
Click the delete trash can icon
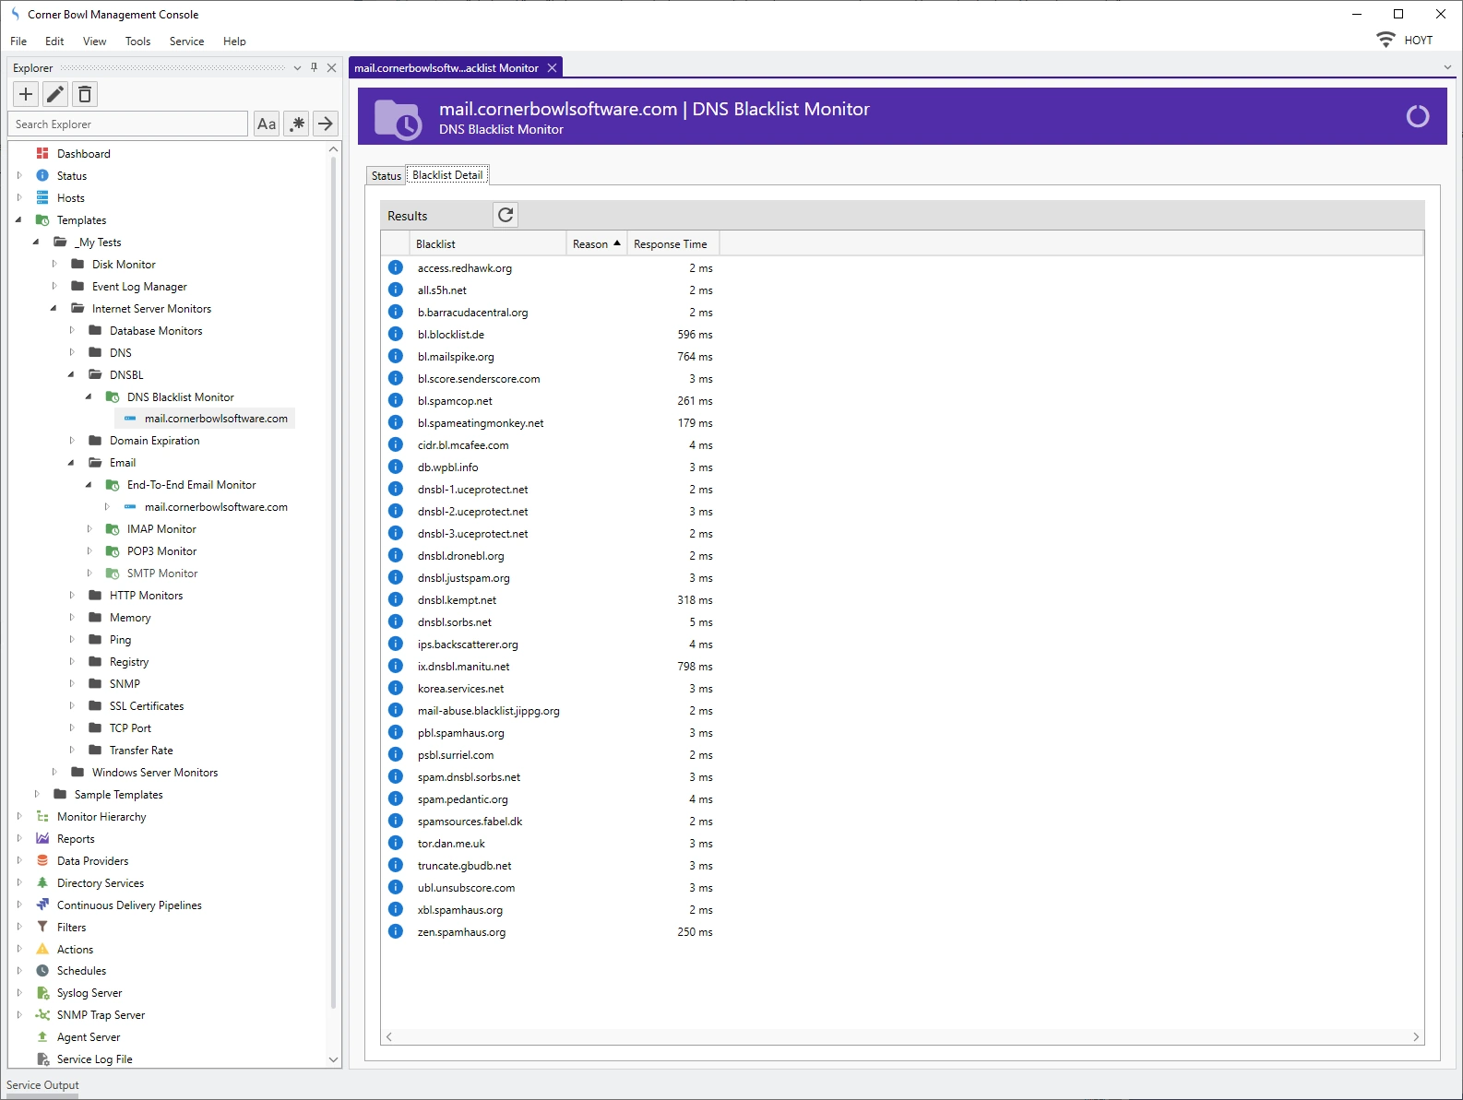[x=85, y=94]
